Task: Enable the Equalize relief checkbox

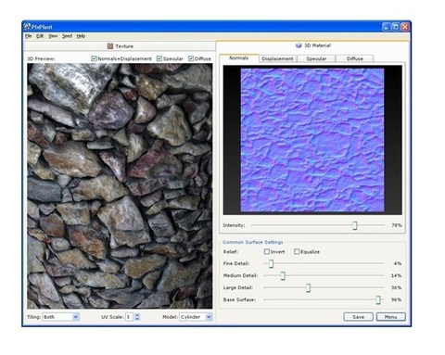Action: pos(297,251)
